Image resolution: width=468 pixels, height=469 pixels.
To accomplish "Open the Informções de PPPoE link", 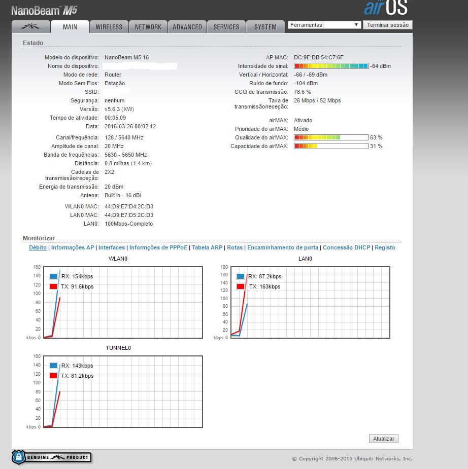I will click(158, 247).
